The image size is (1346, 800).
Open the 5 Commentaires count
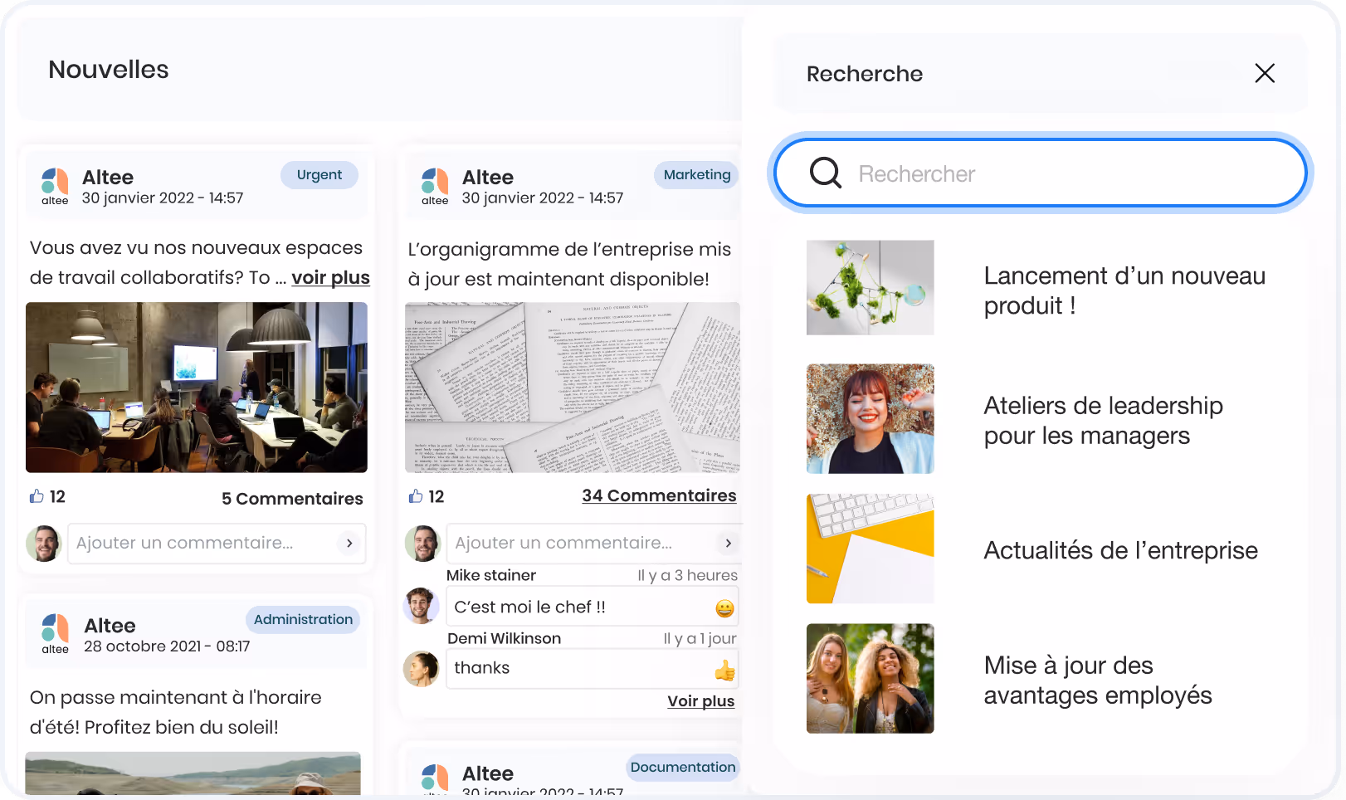point(292,499)
